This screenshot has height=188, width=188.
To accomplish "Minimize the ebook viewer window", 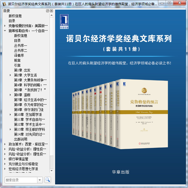I will coord(162,3).
